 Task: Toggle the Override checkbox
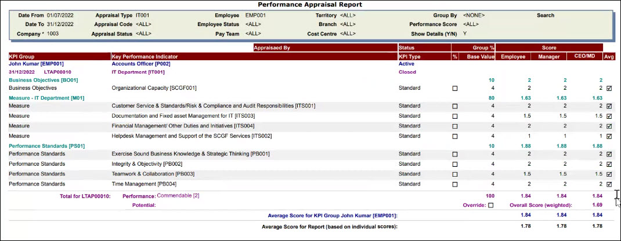point(491,205)
